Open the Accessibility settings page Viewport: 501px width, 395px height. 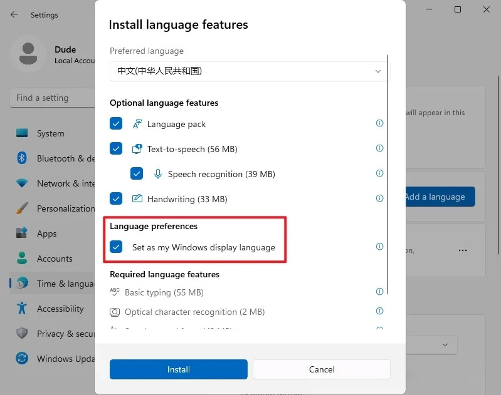[53, 309]
